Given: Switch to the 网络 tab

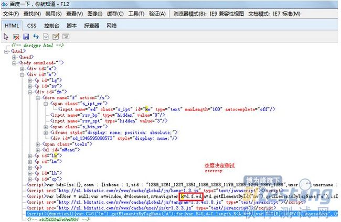Looking at the screenshot, I should pos(112,26).
